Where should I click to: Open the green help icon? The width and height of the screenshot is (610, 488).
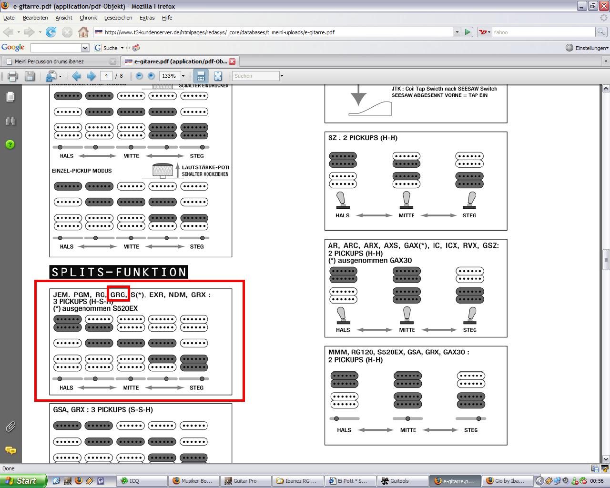(10, 144)
